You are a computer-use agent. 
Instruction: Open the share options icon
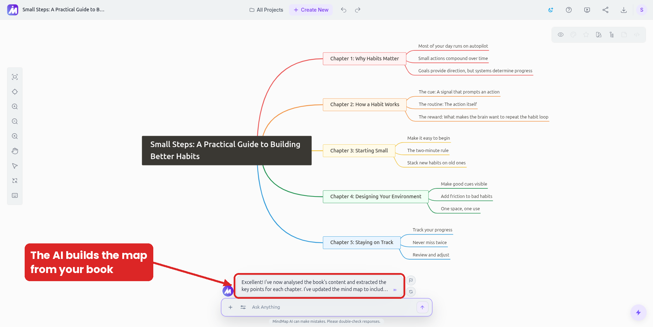[x=605, y=10]
